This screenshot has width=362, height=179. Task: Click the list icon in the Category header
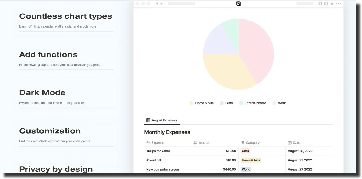[243, 142]
